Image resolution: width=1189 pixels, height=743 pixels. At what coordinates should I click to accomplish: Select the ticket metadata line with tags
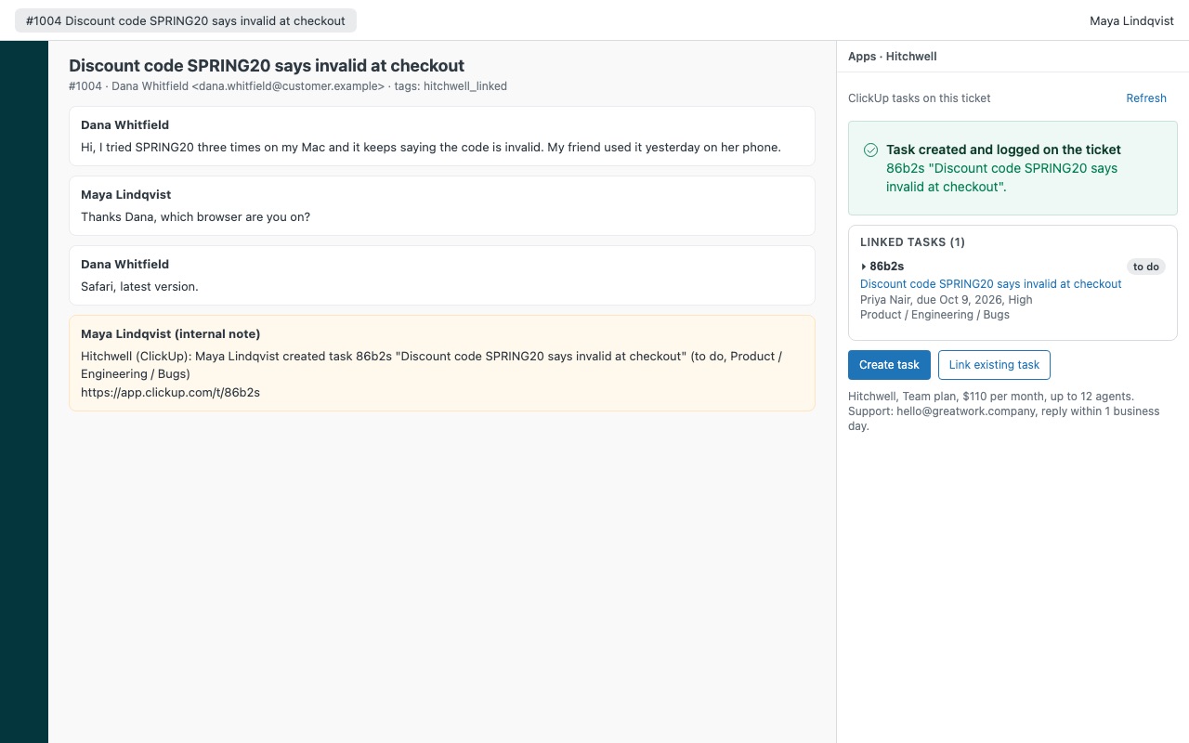(288, 86)
